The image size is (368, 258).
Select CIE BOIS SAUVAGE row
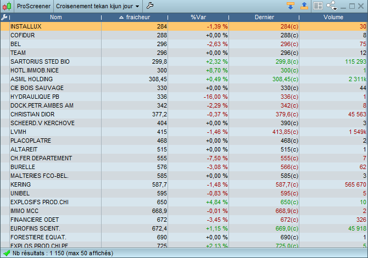point(184,88)
